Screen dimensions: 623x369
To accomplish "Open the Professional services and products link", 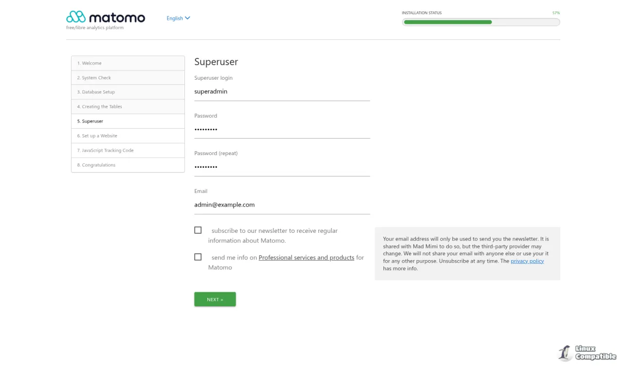I will [306, 258].
